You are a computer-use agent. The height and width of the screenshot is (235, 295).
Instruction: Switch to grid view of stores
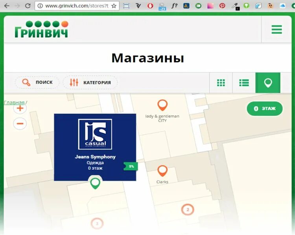[221, 83]
